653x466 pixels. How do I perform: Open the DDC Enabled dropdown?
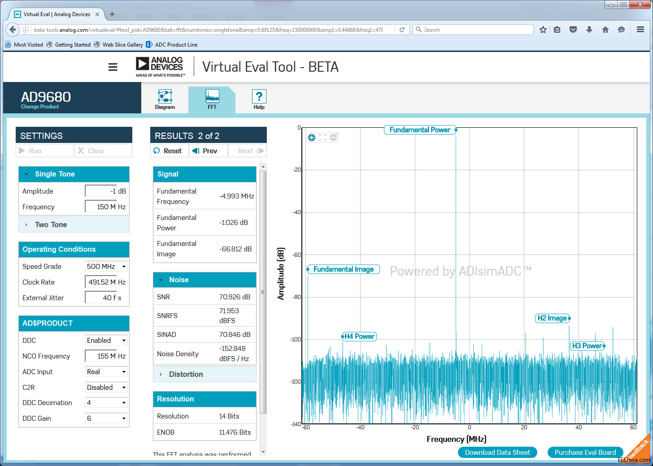pyautogui.click(x=106, y=340)
